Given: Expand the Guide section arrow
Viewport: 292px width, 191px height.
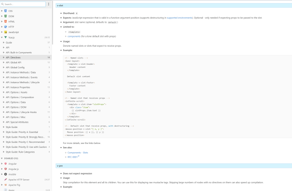Looking at the screenshot, I should pyautogui.click(x=4, y=42).
